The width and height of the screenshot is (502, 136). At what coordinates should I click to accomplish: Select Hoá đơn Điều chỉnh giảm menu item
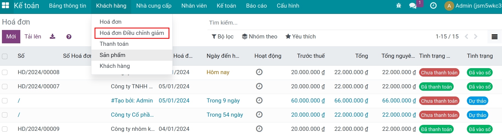point(132,33)
